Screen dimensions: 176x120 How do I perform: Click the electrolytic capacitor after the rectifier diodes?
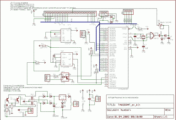tap(54, 106)
